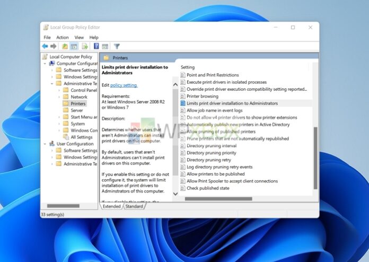Switch to the Extended tab
369x262 pixels.
coord(111,206)
